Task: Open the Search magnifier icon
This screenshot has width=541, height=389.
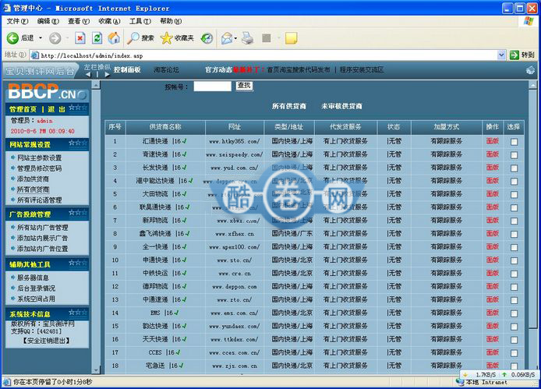Action: tap(133, 38)
